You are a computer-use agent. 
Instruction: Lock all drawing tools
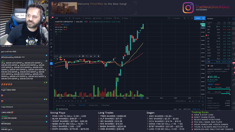51,67
